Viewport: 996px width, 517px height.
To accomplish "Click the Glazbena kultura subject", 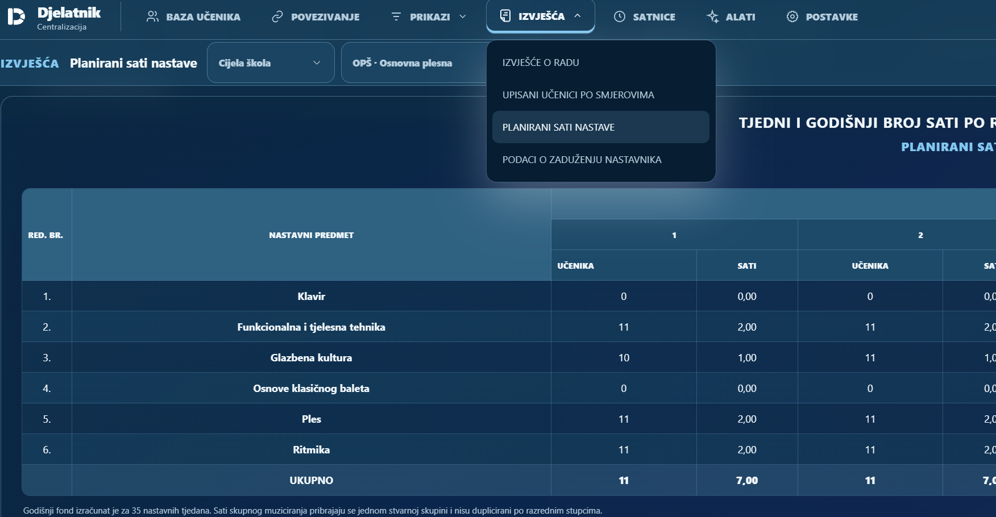I will point(312,357).
